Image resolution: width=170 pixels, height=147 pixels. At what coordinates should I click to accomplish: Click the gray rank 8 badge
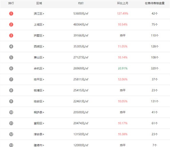coord(11,90)
